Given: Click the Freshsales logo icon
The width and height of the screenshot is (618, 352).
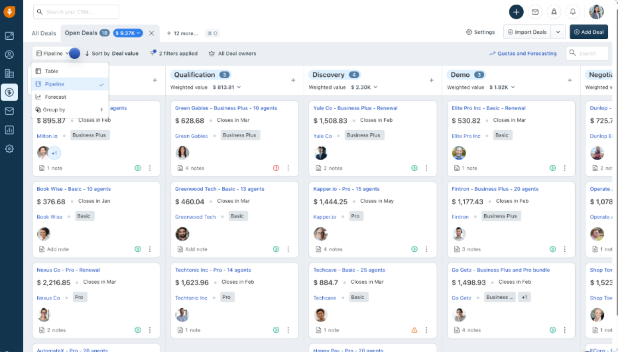Looking at the screenshot, I should click(x=9, y=12).
